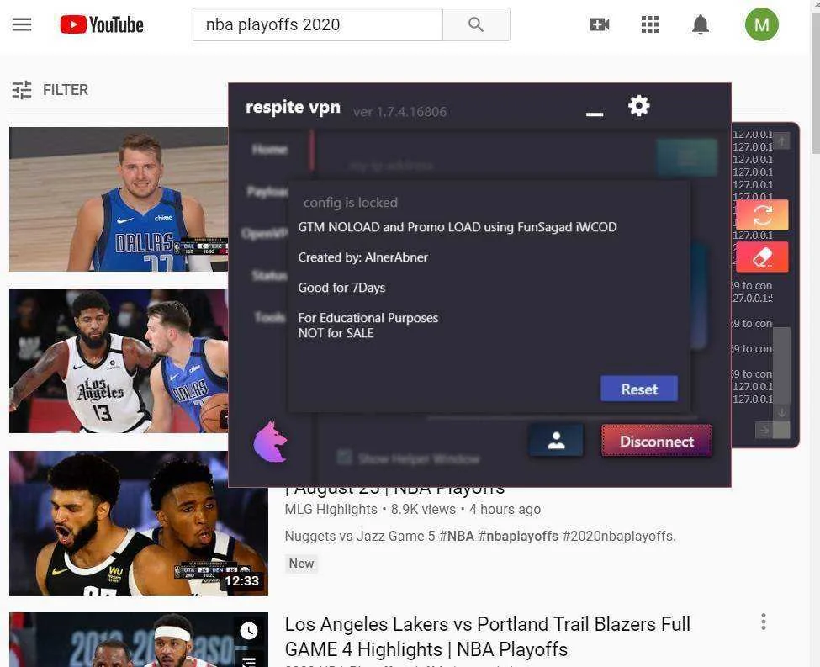Click the YouTube search magnifier button
The height and width of the screenshot is (667, 820).
(476, 24)
